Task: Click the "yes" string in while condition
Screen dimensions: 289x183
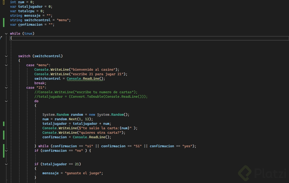Action: click(187, 146)
